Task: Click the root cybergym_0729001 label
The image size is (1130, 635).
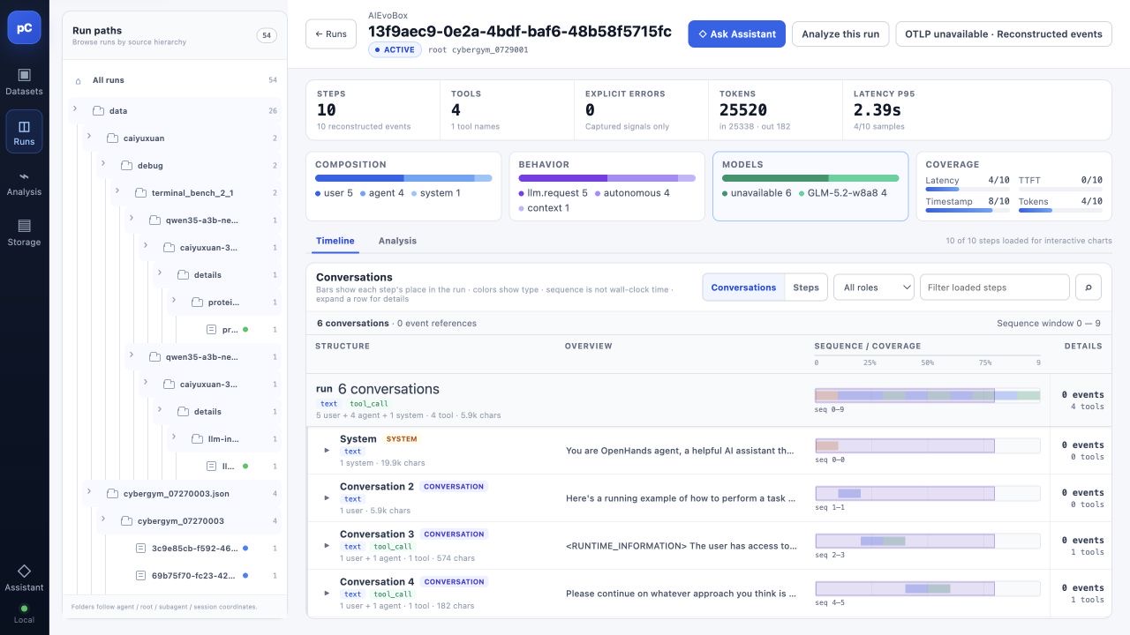Action: [x=478, y=50]
